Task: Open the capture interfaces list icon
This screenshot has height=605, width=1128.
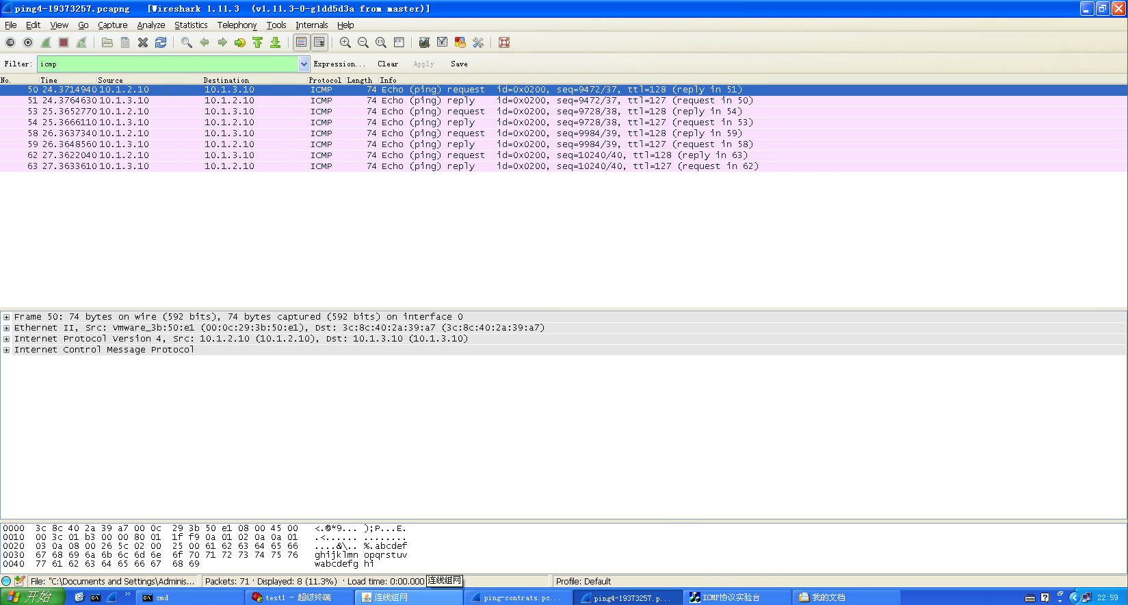Action: 10,42
